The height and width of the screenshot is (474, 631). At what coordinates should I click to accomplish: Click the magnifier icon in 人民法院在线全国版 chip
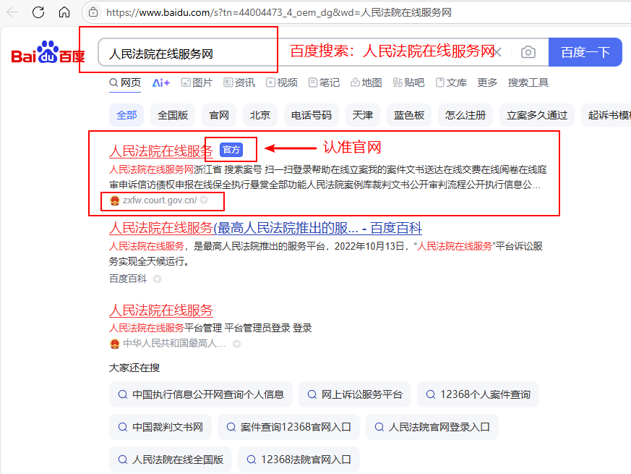click(x=123, y=460)
